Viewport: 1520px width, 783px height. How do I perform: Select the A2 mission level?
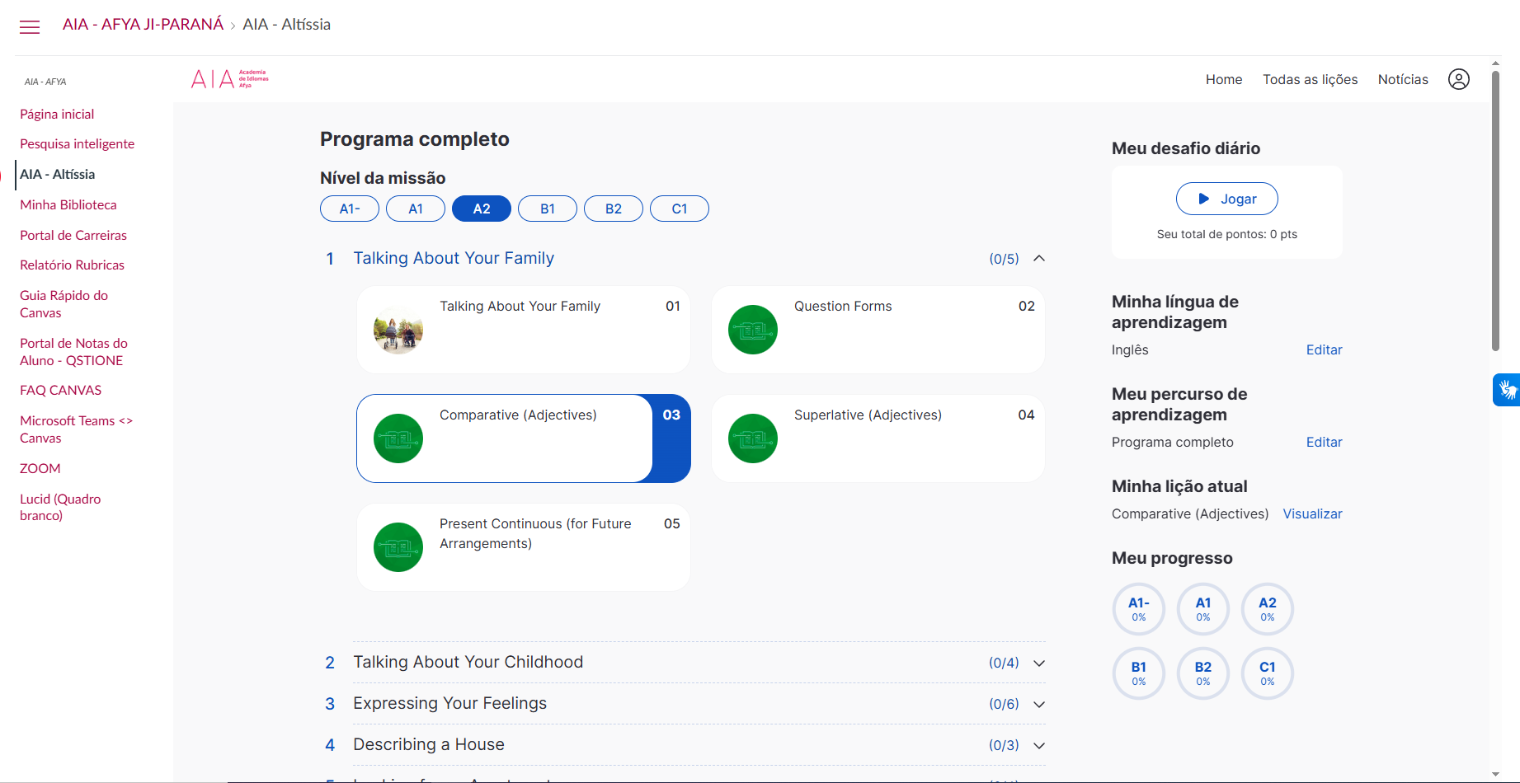482,209
